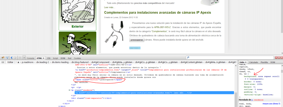The width and height of the screenshot is (283, 107).
Task: Click the breakpoint toggle icon beside Editar
Action: pos(3,62)
